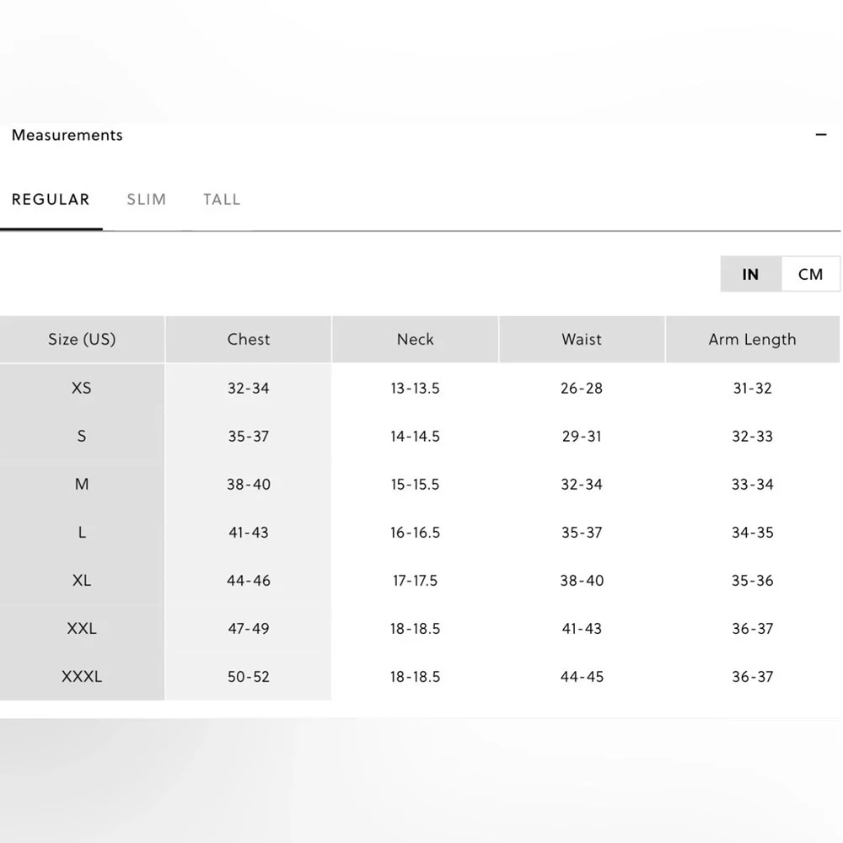This screenshot has height=843, width=843.
Task: Click the L neck value 16-16.5
Action: pos(415,532)
